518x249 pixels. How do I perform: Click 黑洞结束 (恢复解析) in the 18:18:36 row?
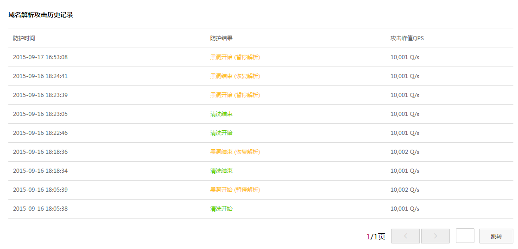tap(235, 152)
